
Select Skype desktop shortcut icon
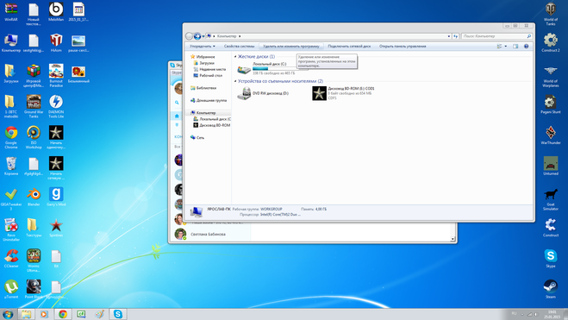tap(550, 259)
